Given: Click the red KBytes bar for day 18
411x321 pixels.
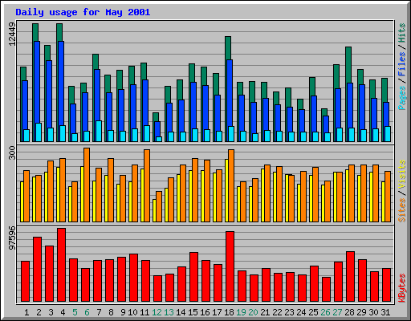Looking at the screenshot, I should (x=230, y=266).
